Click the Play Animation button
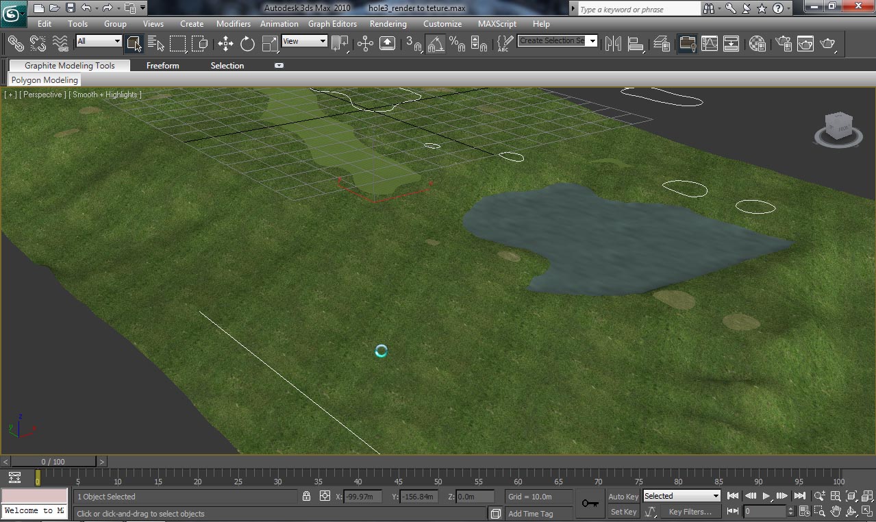The image size is (876, 522). pyautogui.click(x=765, y=496)
